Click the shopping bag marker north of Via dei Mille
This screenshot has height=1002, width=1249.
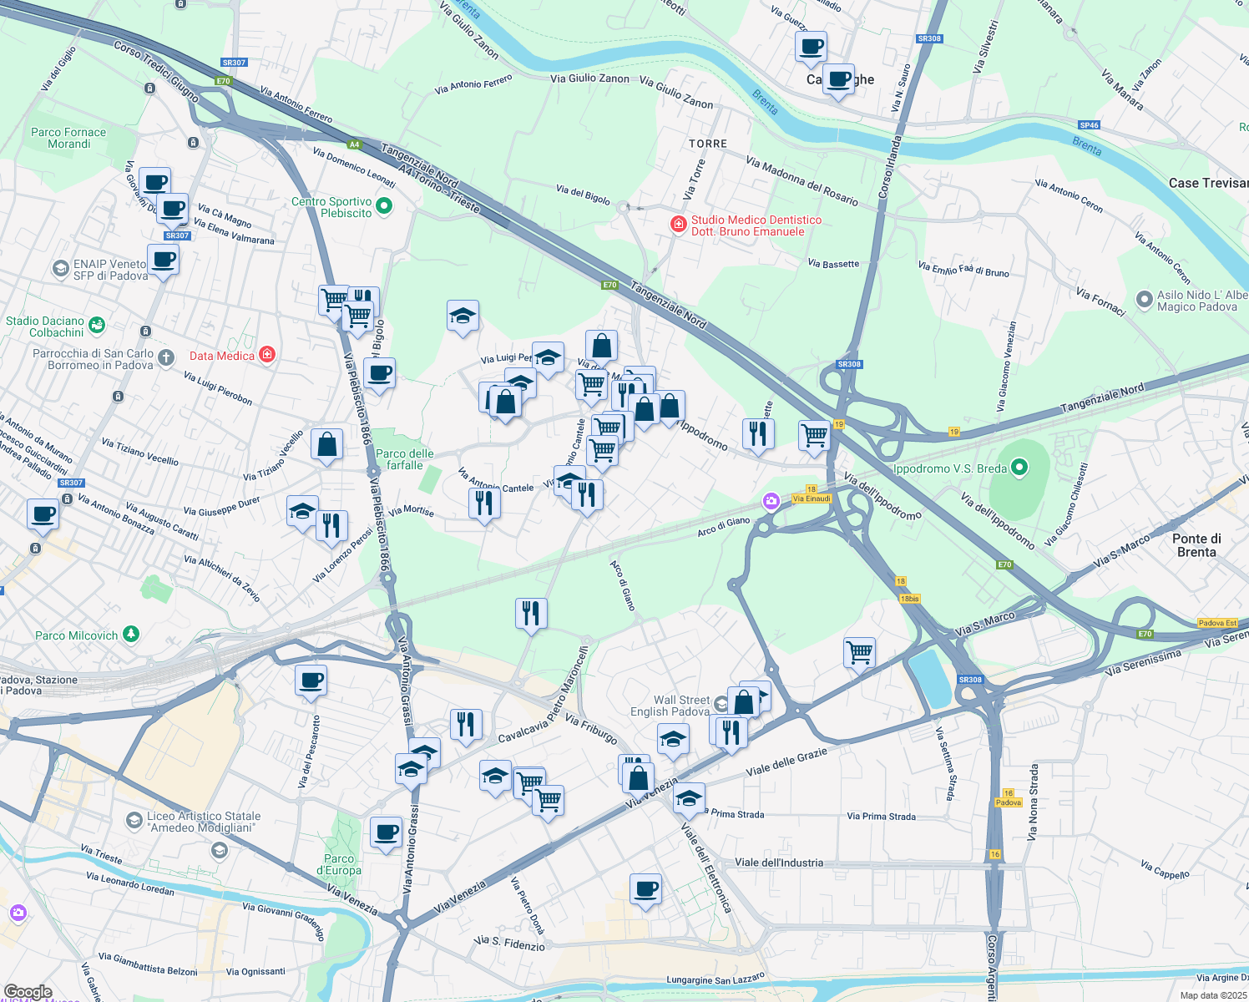[x=601, y=346]
